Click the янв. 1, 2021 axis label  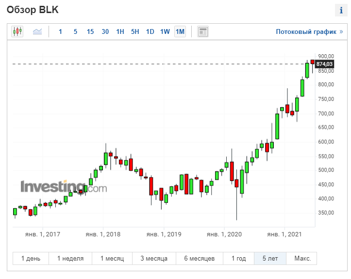284,234
